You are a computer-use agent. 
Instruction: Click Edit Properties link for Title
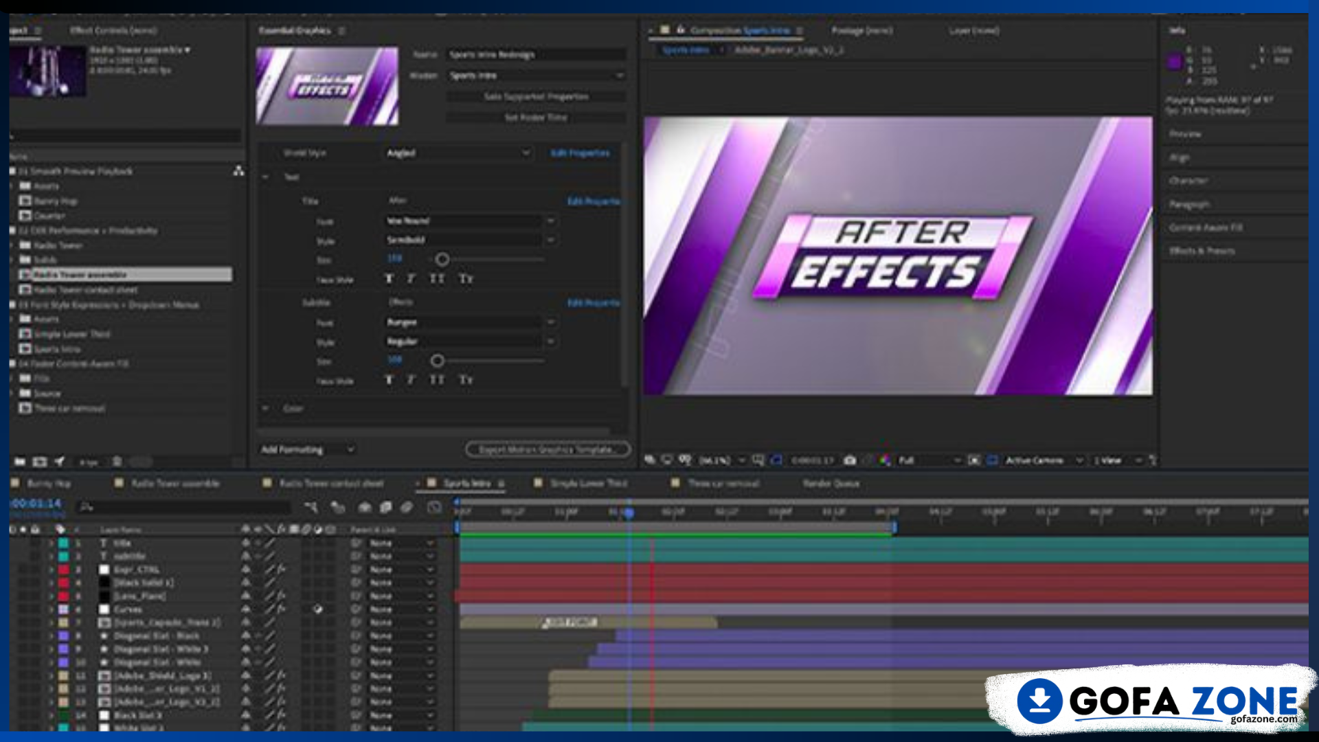pos(594,201)
